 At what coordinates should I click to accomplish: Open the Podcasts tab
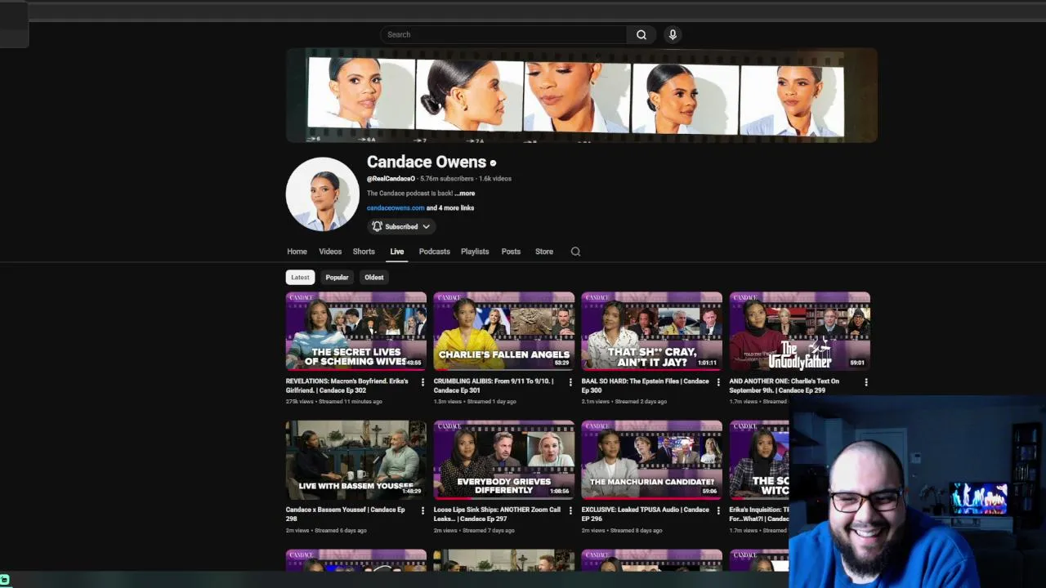(x=435, y=252)
